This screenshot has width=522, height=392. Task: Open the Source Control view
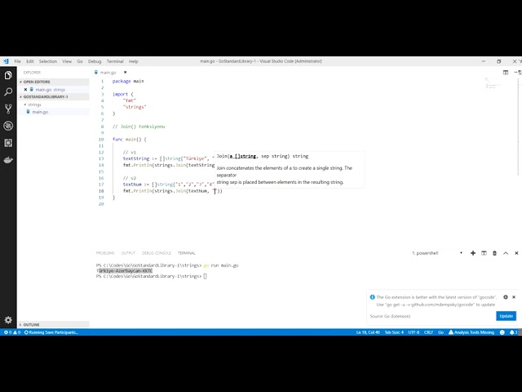(x=8, y=109)
